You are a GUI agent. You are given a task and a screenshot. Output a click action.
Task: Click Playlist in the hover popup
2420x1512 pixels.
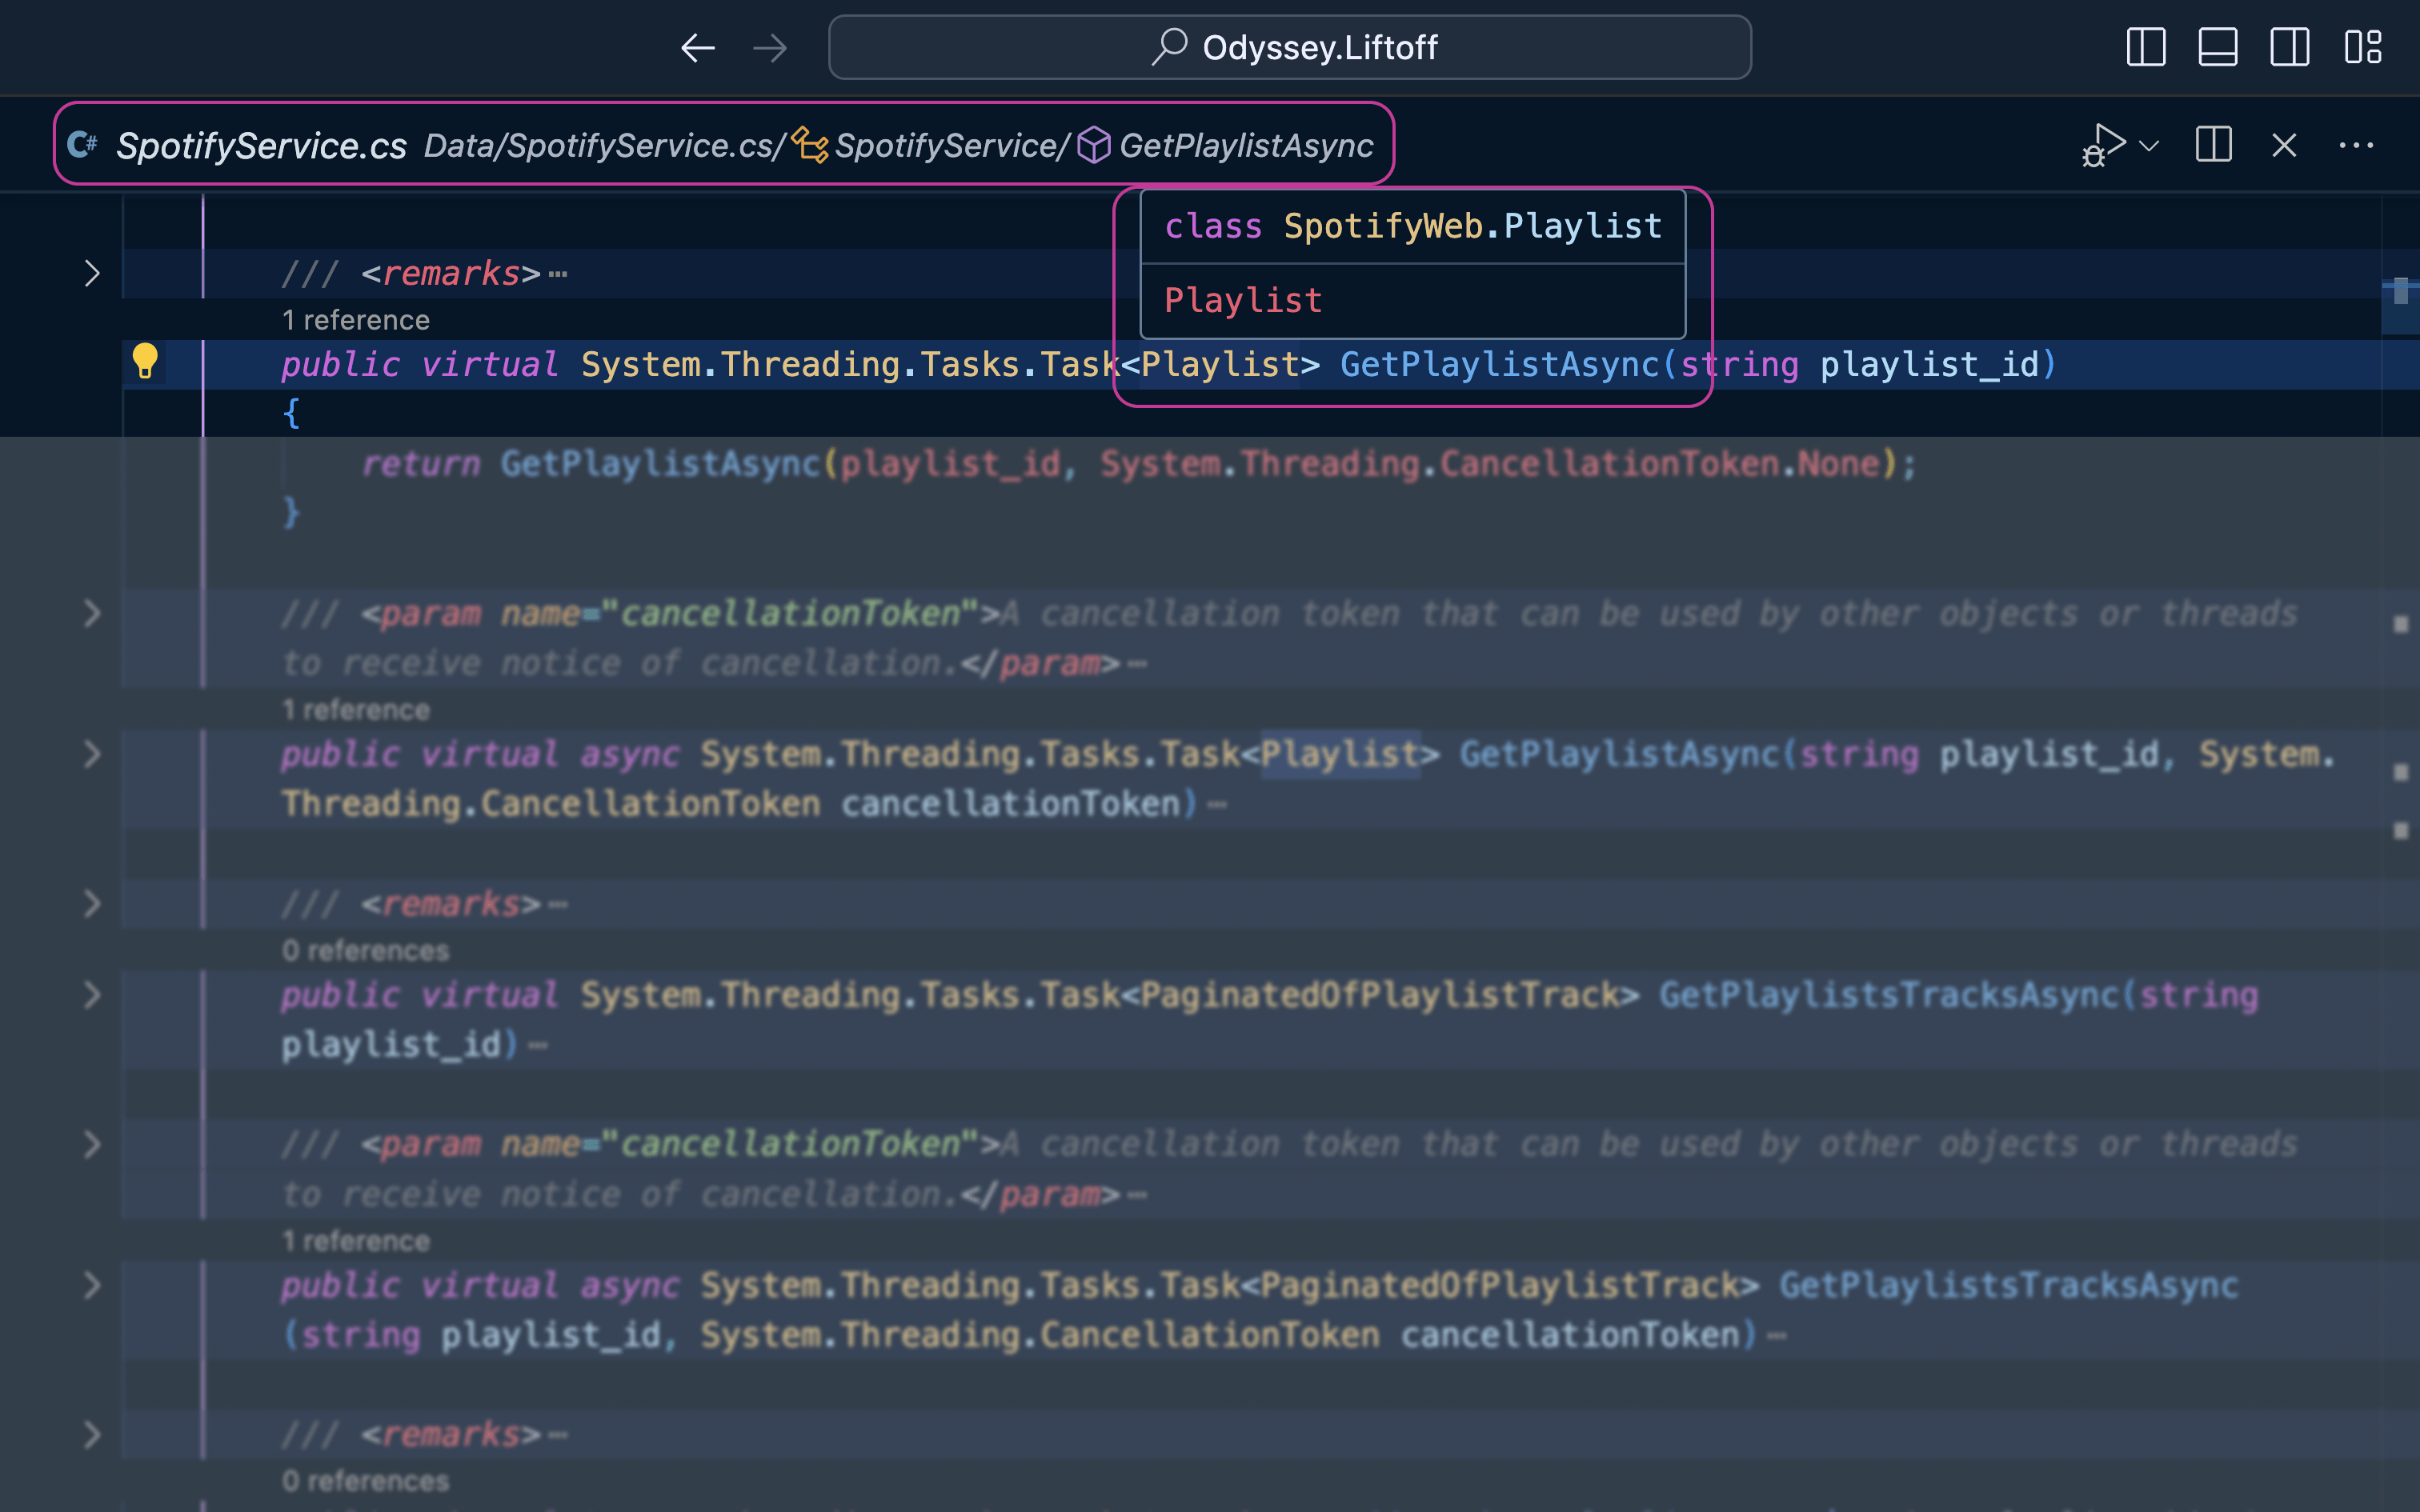coord(1243,299)
